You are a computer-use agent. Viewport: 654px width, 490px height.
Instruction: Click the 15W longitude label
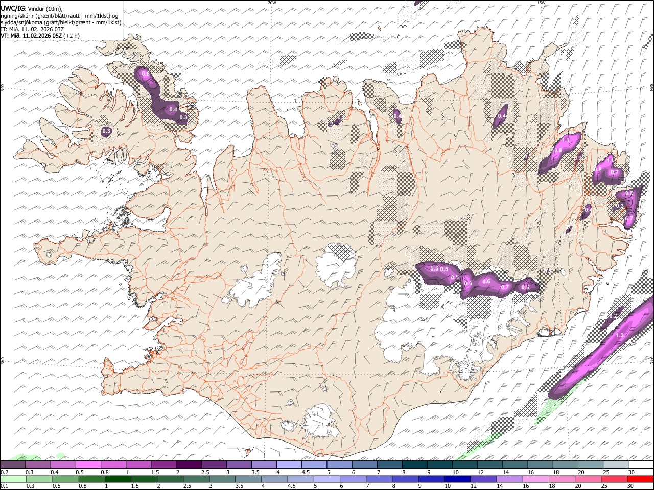coord(542,3)
